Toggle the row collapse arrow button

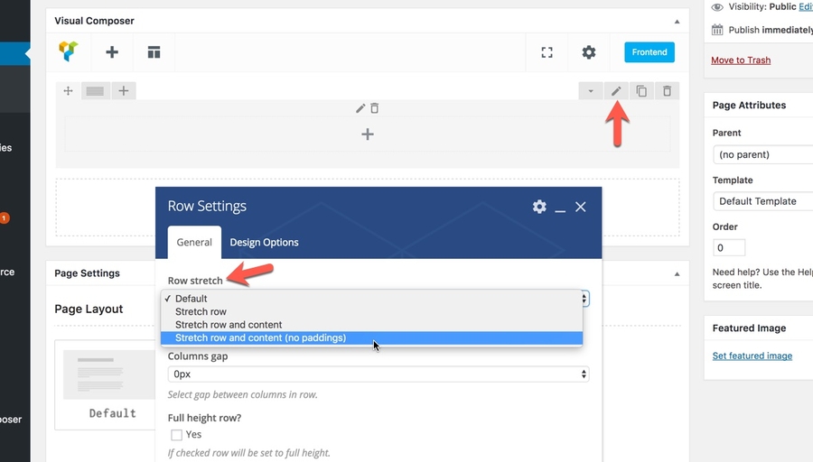click(x=591, y=91)
